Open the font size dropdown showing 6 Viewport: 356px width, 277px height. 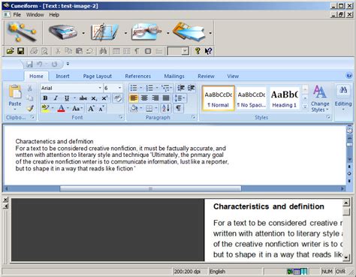tap(119, 88)
